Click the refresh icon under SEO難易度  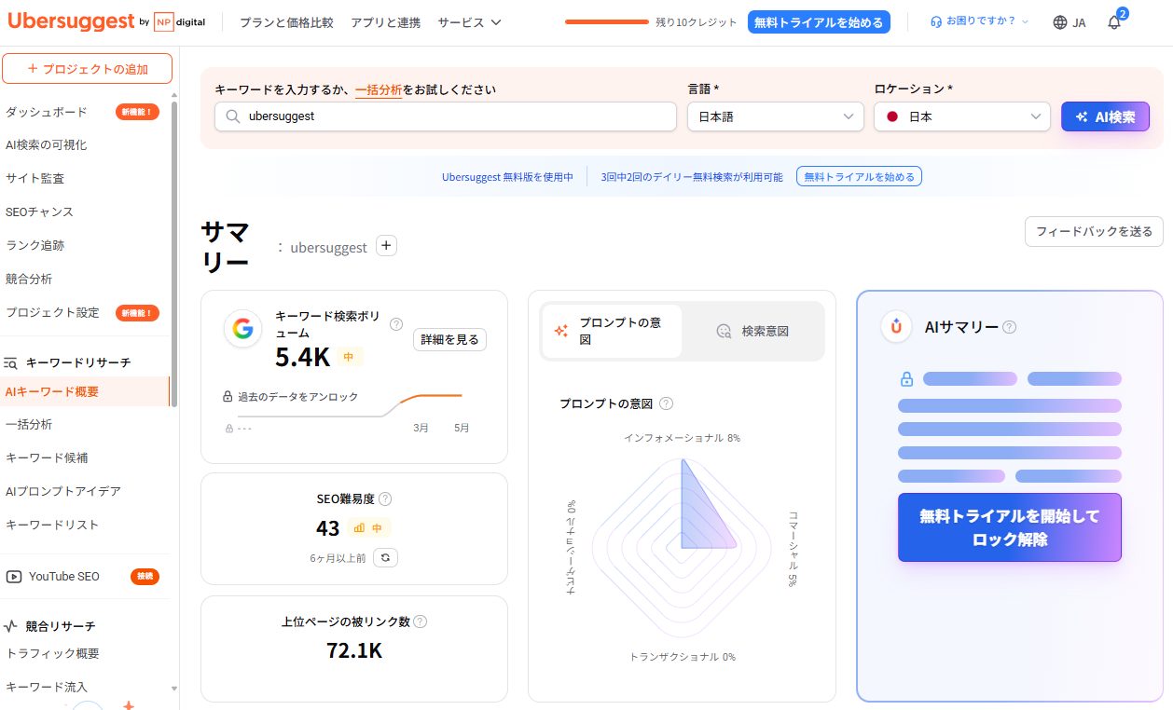tap(386, 557)
